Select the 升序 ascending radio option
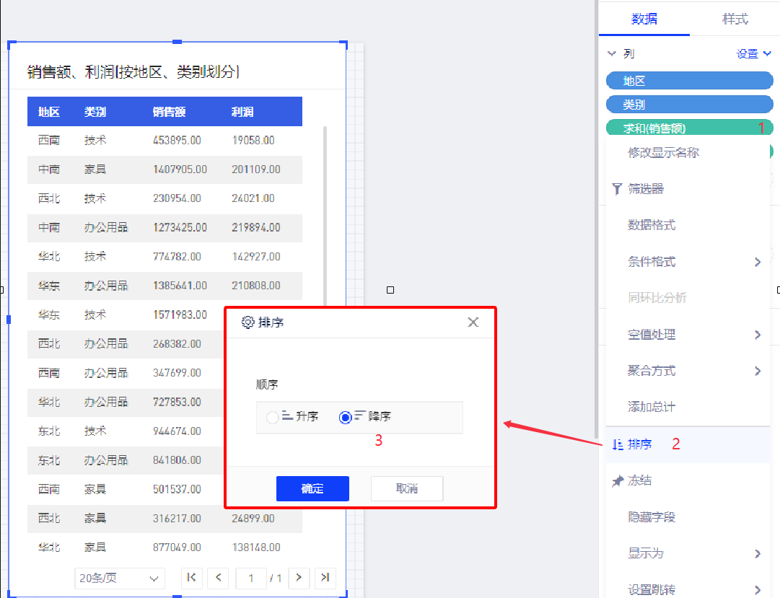 point(273,417)
